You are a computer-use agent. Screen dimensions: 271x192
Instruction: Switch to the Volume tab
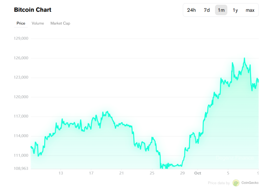click(x=38, y=23)
